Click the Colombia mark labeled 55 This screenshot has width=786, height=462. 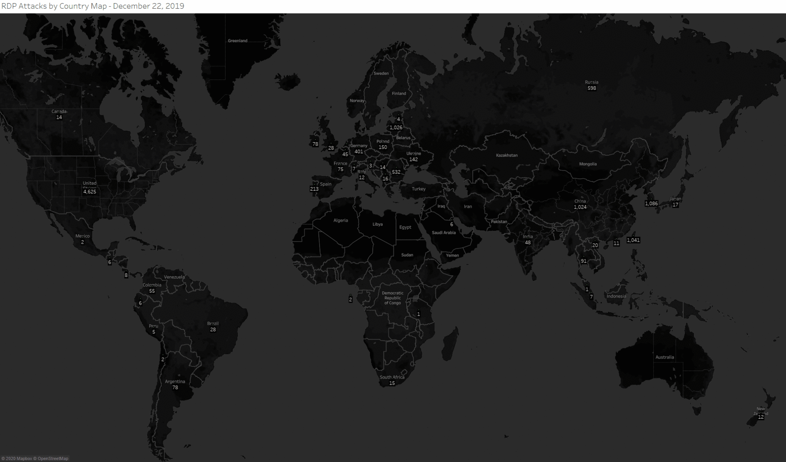[x=152, y=291]
